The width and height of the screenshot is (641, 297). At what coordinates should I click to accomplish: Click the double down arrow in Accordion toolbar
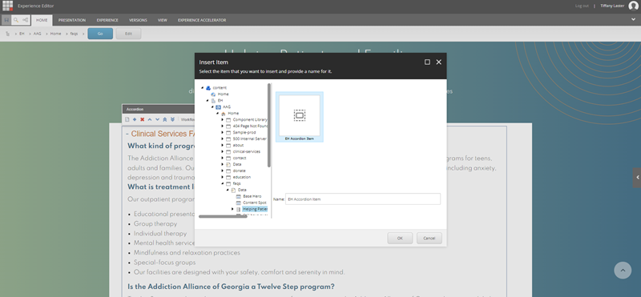pyautogui.click(x=172, y=119)
